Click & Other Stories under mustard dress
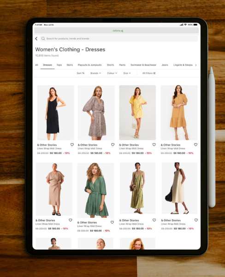This screenshot has width=225, height=277. pyautogui.click(x=171, y=145)
